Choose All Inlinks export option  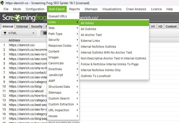coord(114,23)
